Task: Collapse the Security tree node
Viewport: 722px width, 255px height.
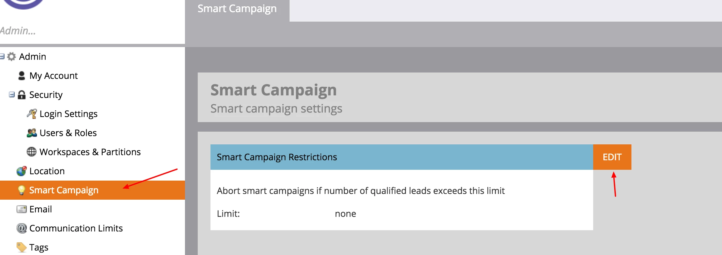Action: click(x=12, y=94)
